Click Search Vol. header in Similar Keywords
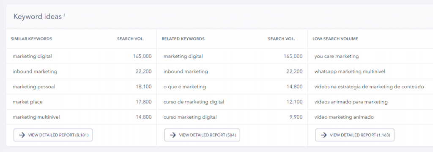433x152 pixels. 130,39
